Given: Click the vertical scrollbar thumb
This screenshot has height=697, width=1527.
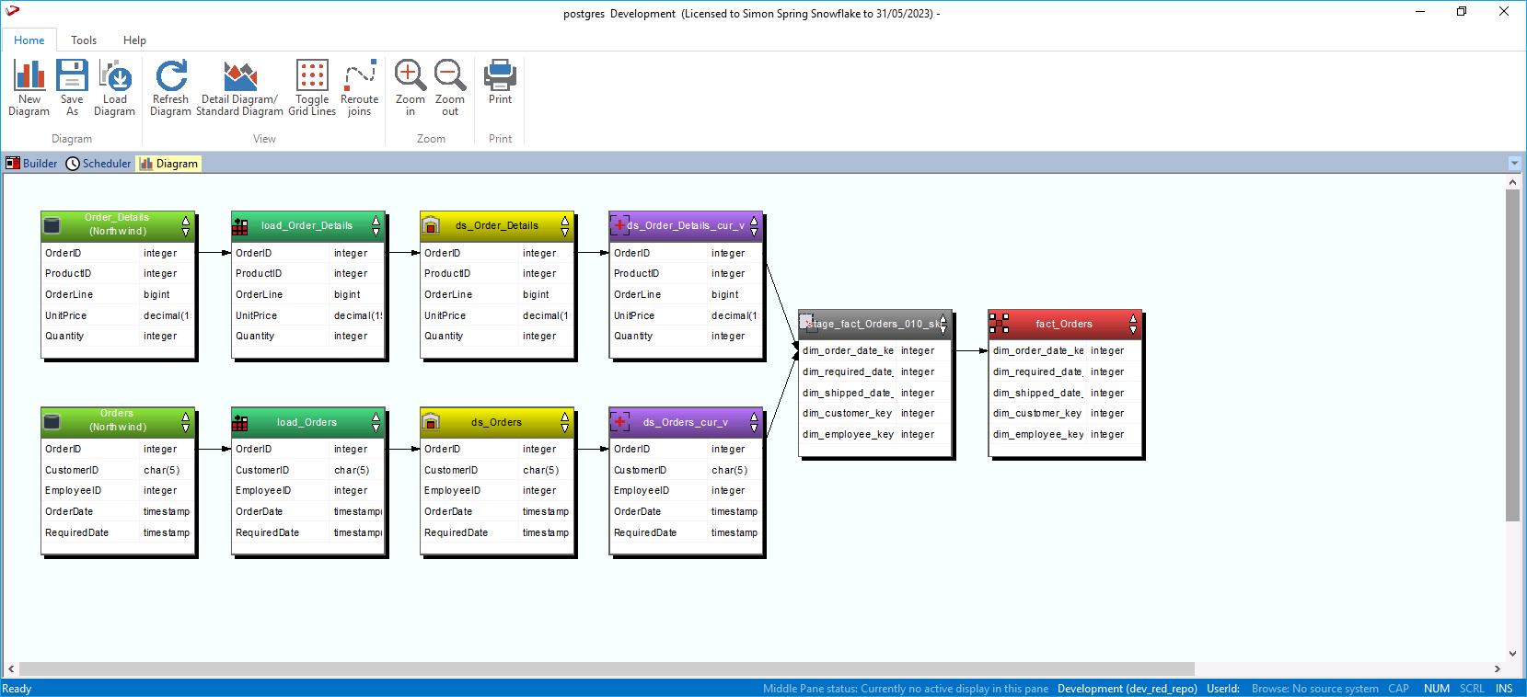Looking at the screenshot, I should [x=1512, y=356].
